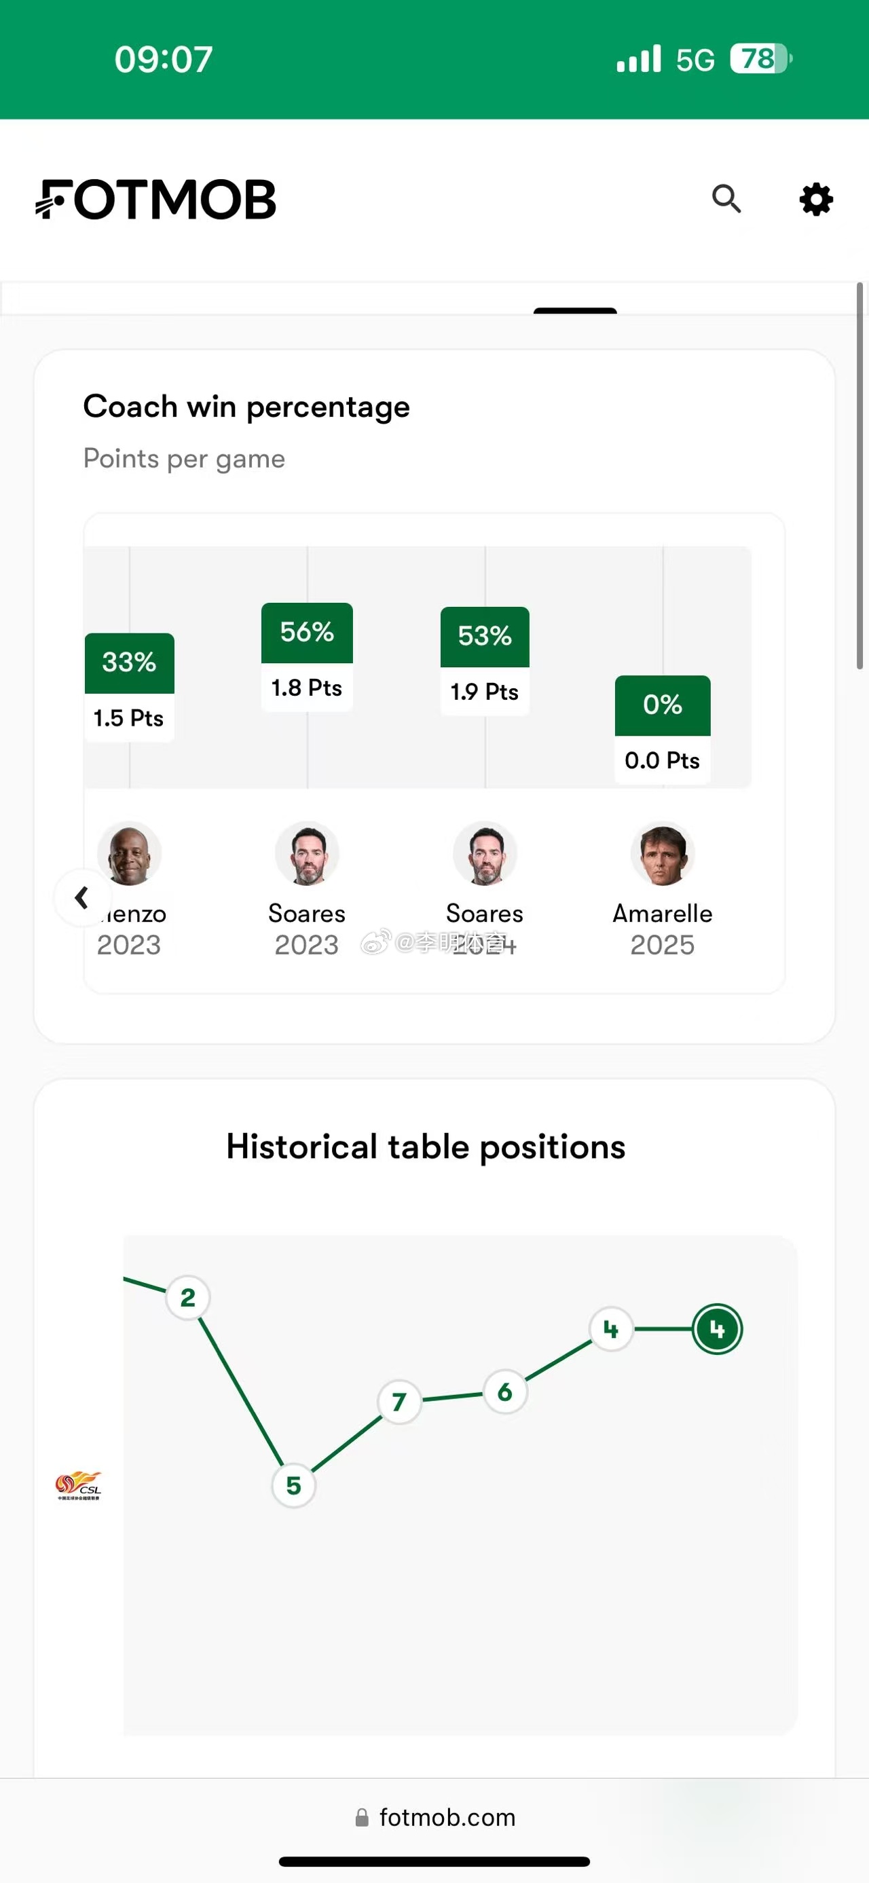Select Soares 2023 coach photo

tap(307, 853)
